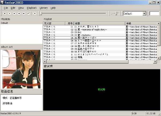
Task: Click the playlist horizontal scrollbar thumb
Action: (87, 62)
